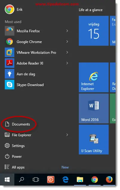Open File Explorer from Start menu
This screenshot has height=190, width=120.
coord(18,135)
